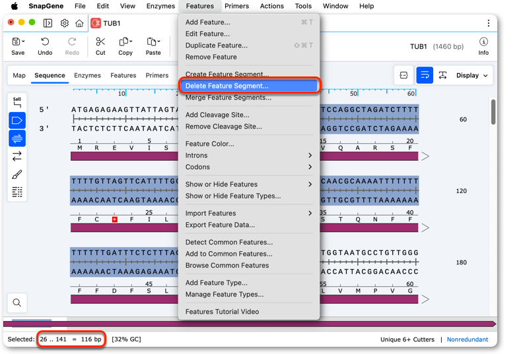Open the Paste dropdown arrow
The image size is (523, 354).
point(158,42)
